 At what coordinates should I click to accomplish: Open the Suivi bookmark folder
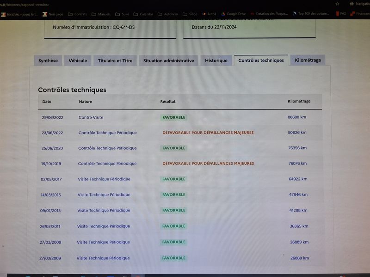tap(122, 14)
